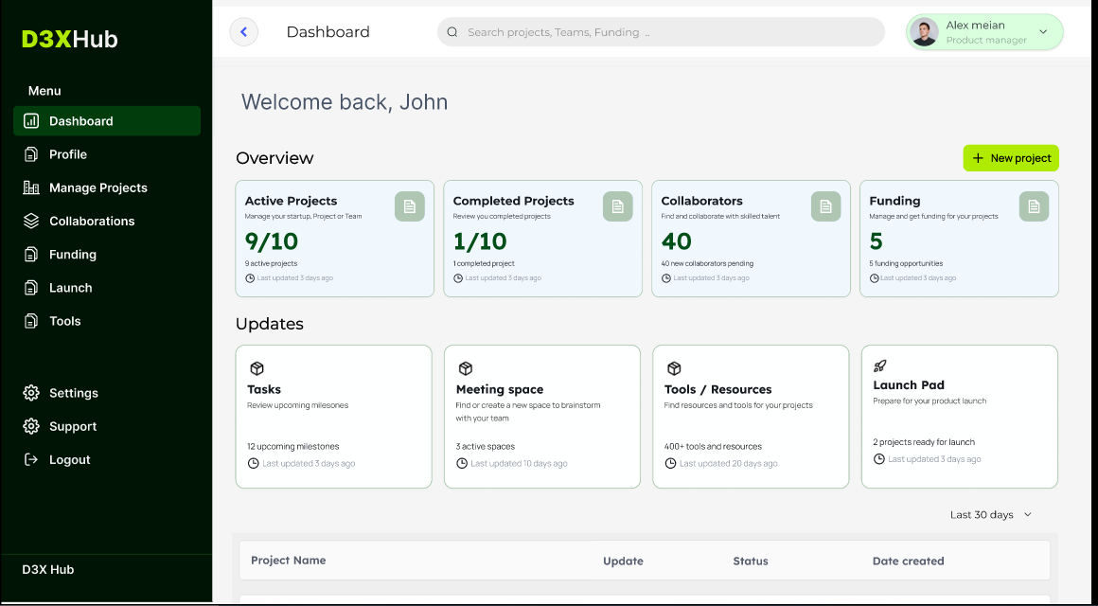Click the cube icon above Tasks
1098x606 pixels.
[x=257, y=368]
